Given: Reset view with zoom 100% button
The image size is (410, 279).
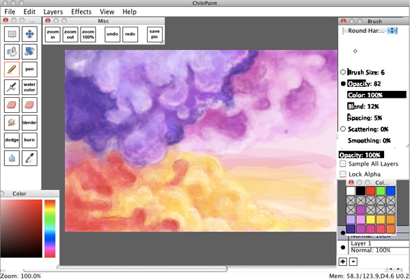Looking at the screenshot, I should point(88,34).
